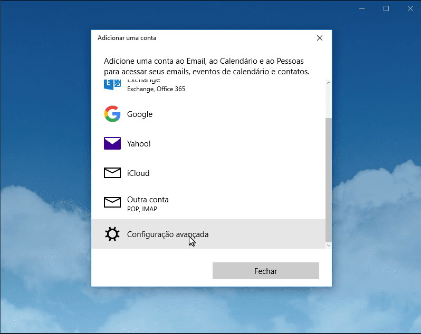Click the Fechar button
This screenshot has height=334, width=421.
[266, 271]
